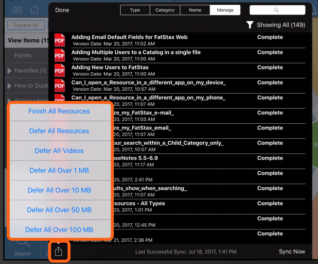Select the Manage tab

click(225, 10)
